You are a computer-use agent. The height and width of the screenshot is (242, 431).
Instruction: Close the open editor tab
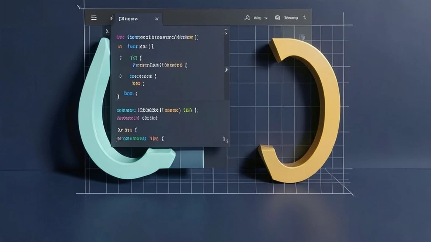pyautogui.click(x=157, y=19)
